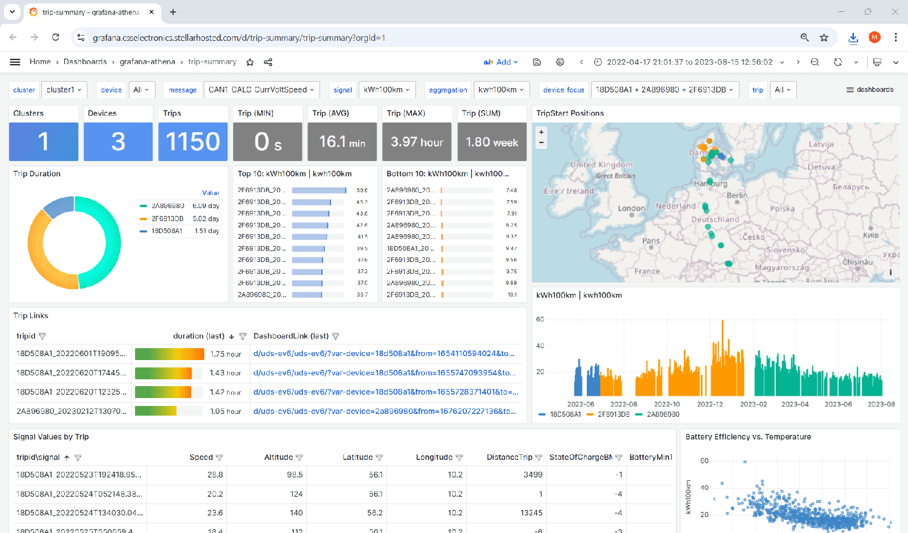Open the Grafana hamburger menu
908x533 pixels.
point(15,62)
